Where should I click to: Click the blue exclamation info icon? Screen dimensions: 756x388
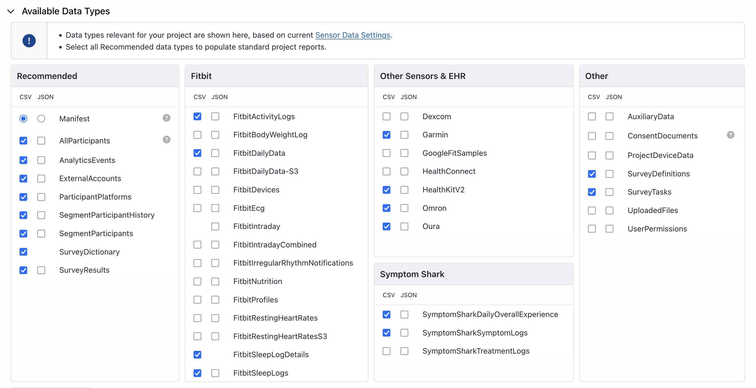[x=29, y=40]
